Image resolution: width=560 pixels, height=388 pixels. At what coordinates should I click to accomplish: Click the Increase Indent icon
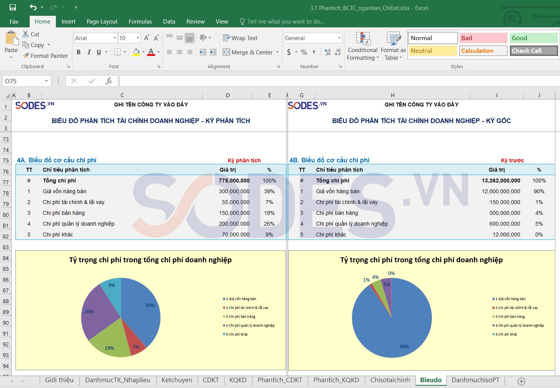pos(213,52)
